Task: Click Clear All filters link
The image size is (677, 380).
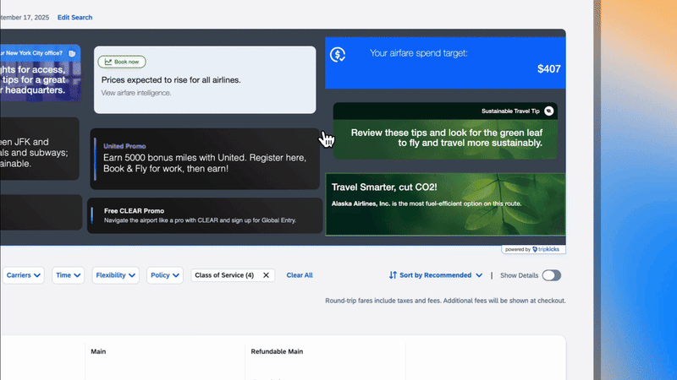Action: (300, 275)
